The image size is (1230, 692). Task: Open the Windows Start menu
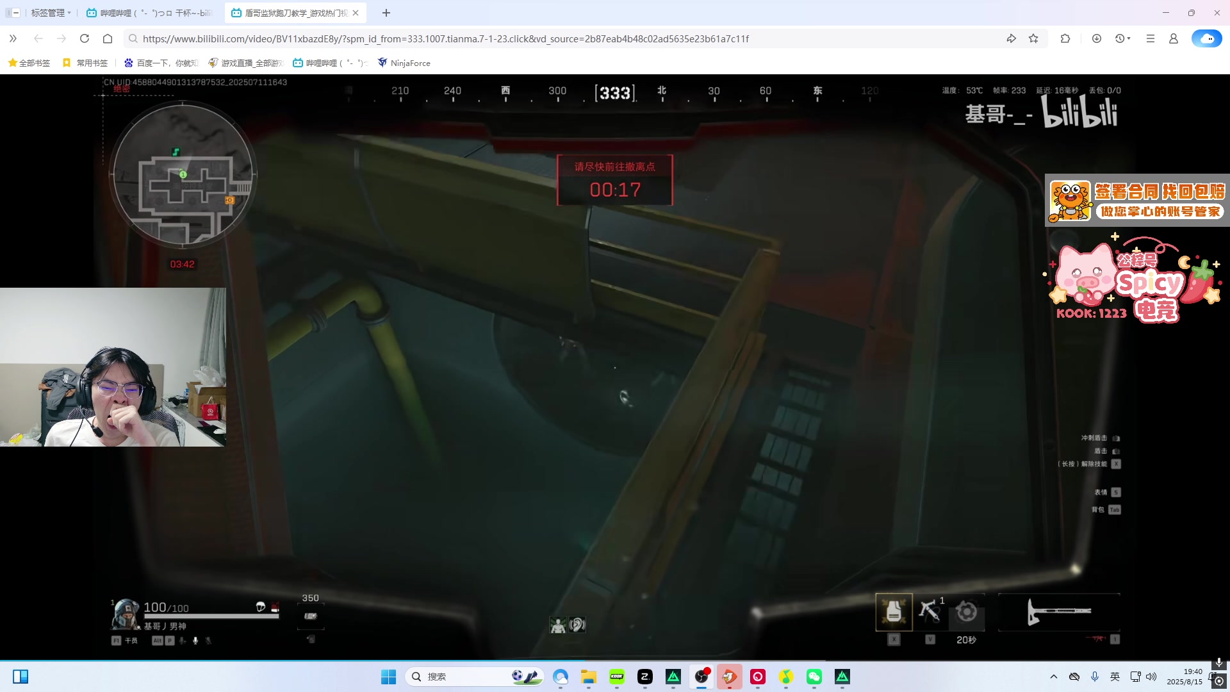pos(388,677)
